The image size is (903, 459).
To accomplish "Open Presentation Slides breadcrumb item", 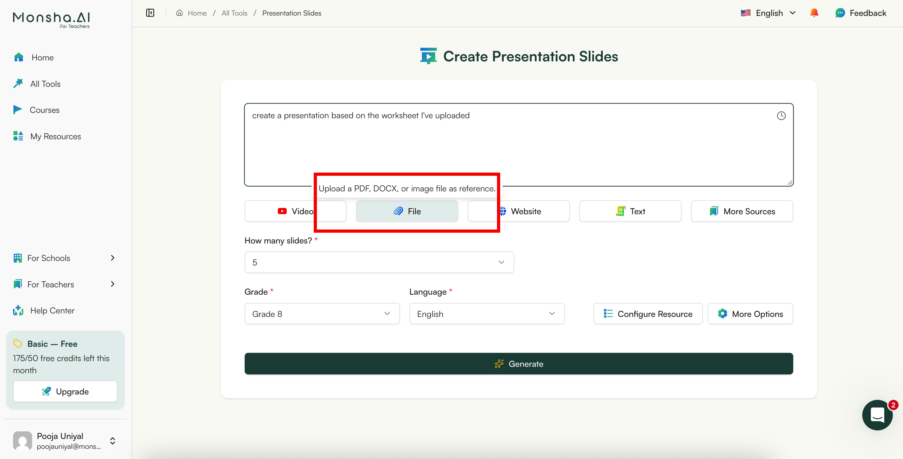I will pos(292,13).
